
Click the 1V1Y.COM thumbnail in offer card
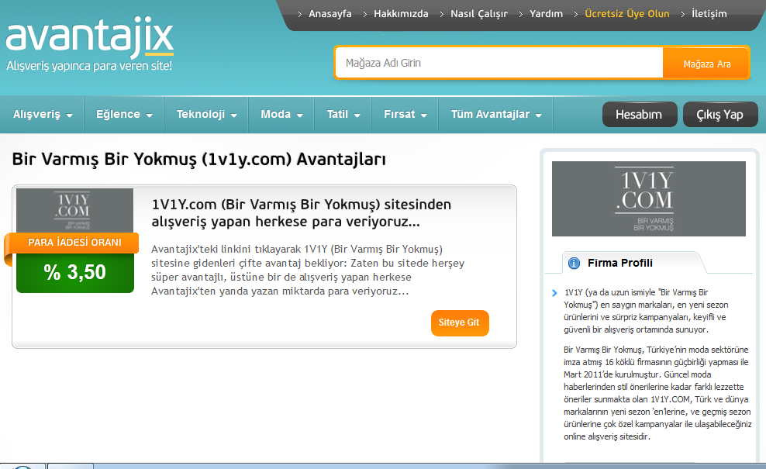click(74, 210)
